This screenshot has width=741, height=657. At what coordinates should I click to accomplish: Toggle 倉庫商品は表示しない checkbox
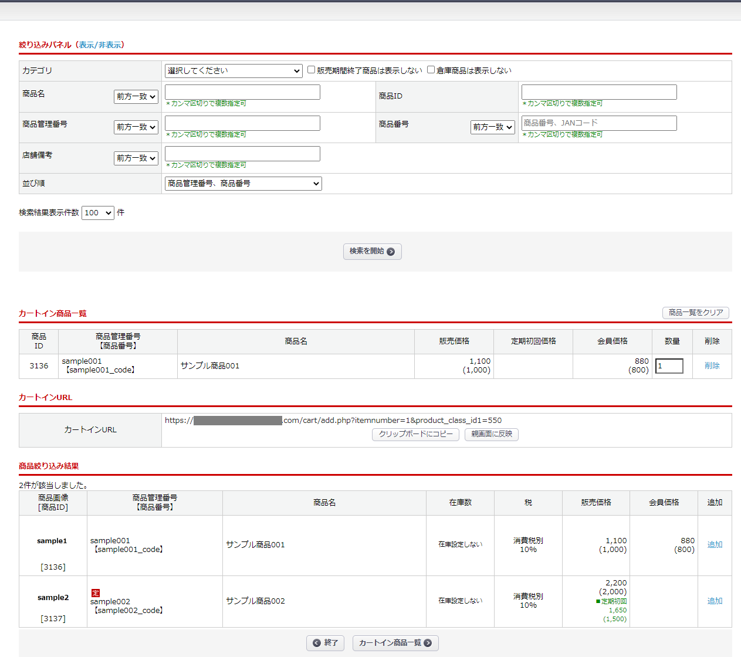431,70
